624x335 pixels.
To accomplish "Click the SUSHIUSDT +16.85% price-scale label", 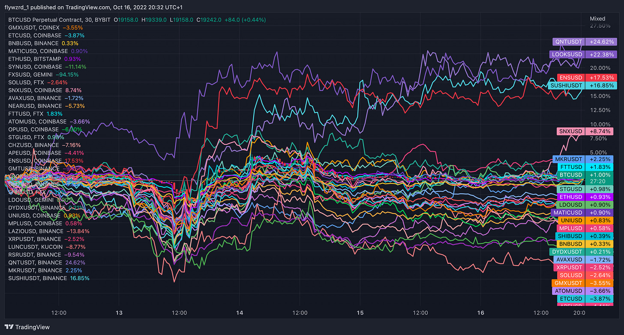I will (582, 86).
